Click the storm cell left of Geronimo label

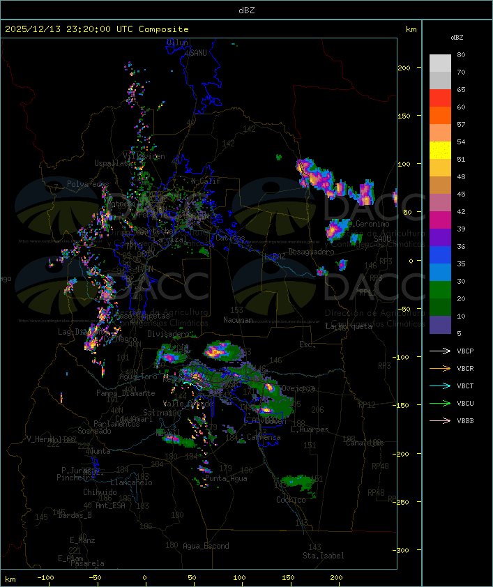point(337,229)
